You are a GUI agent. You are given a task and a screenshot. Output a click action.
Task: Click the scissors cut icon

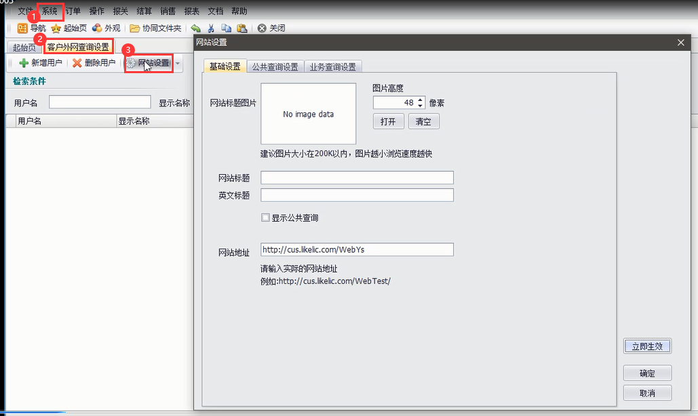tap(211, 28)
